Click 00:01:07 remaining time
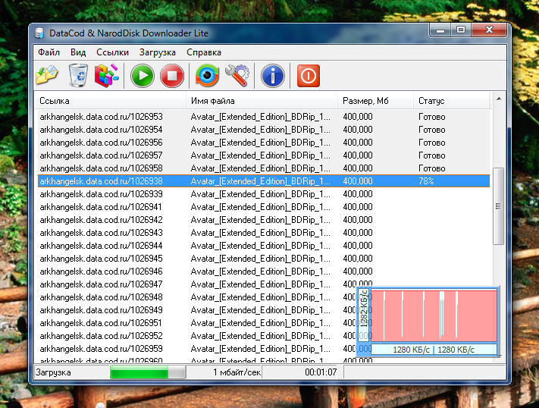 [321, 372]
